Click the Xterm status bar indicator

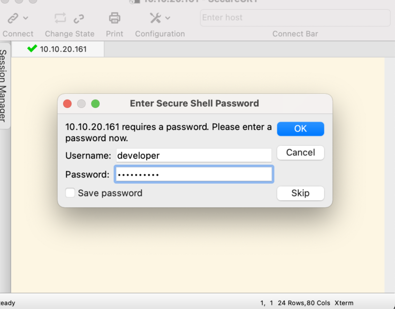click(x=344, y=303)
